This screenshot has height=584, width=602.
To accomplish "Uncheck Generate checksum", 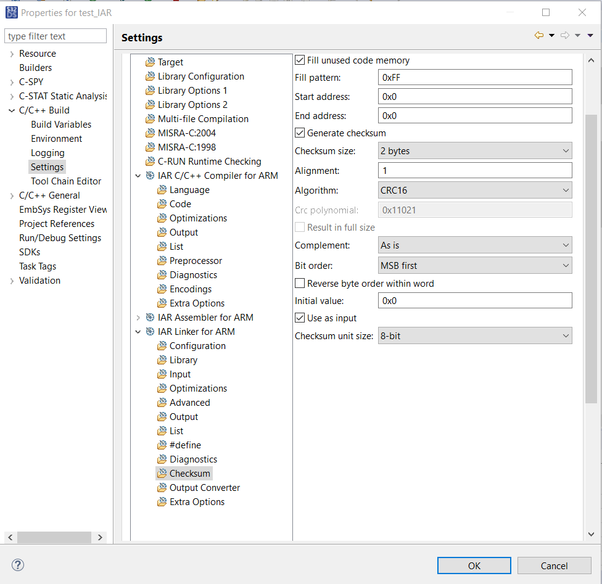I will [300, 133].
